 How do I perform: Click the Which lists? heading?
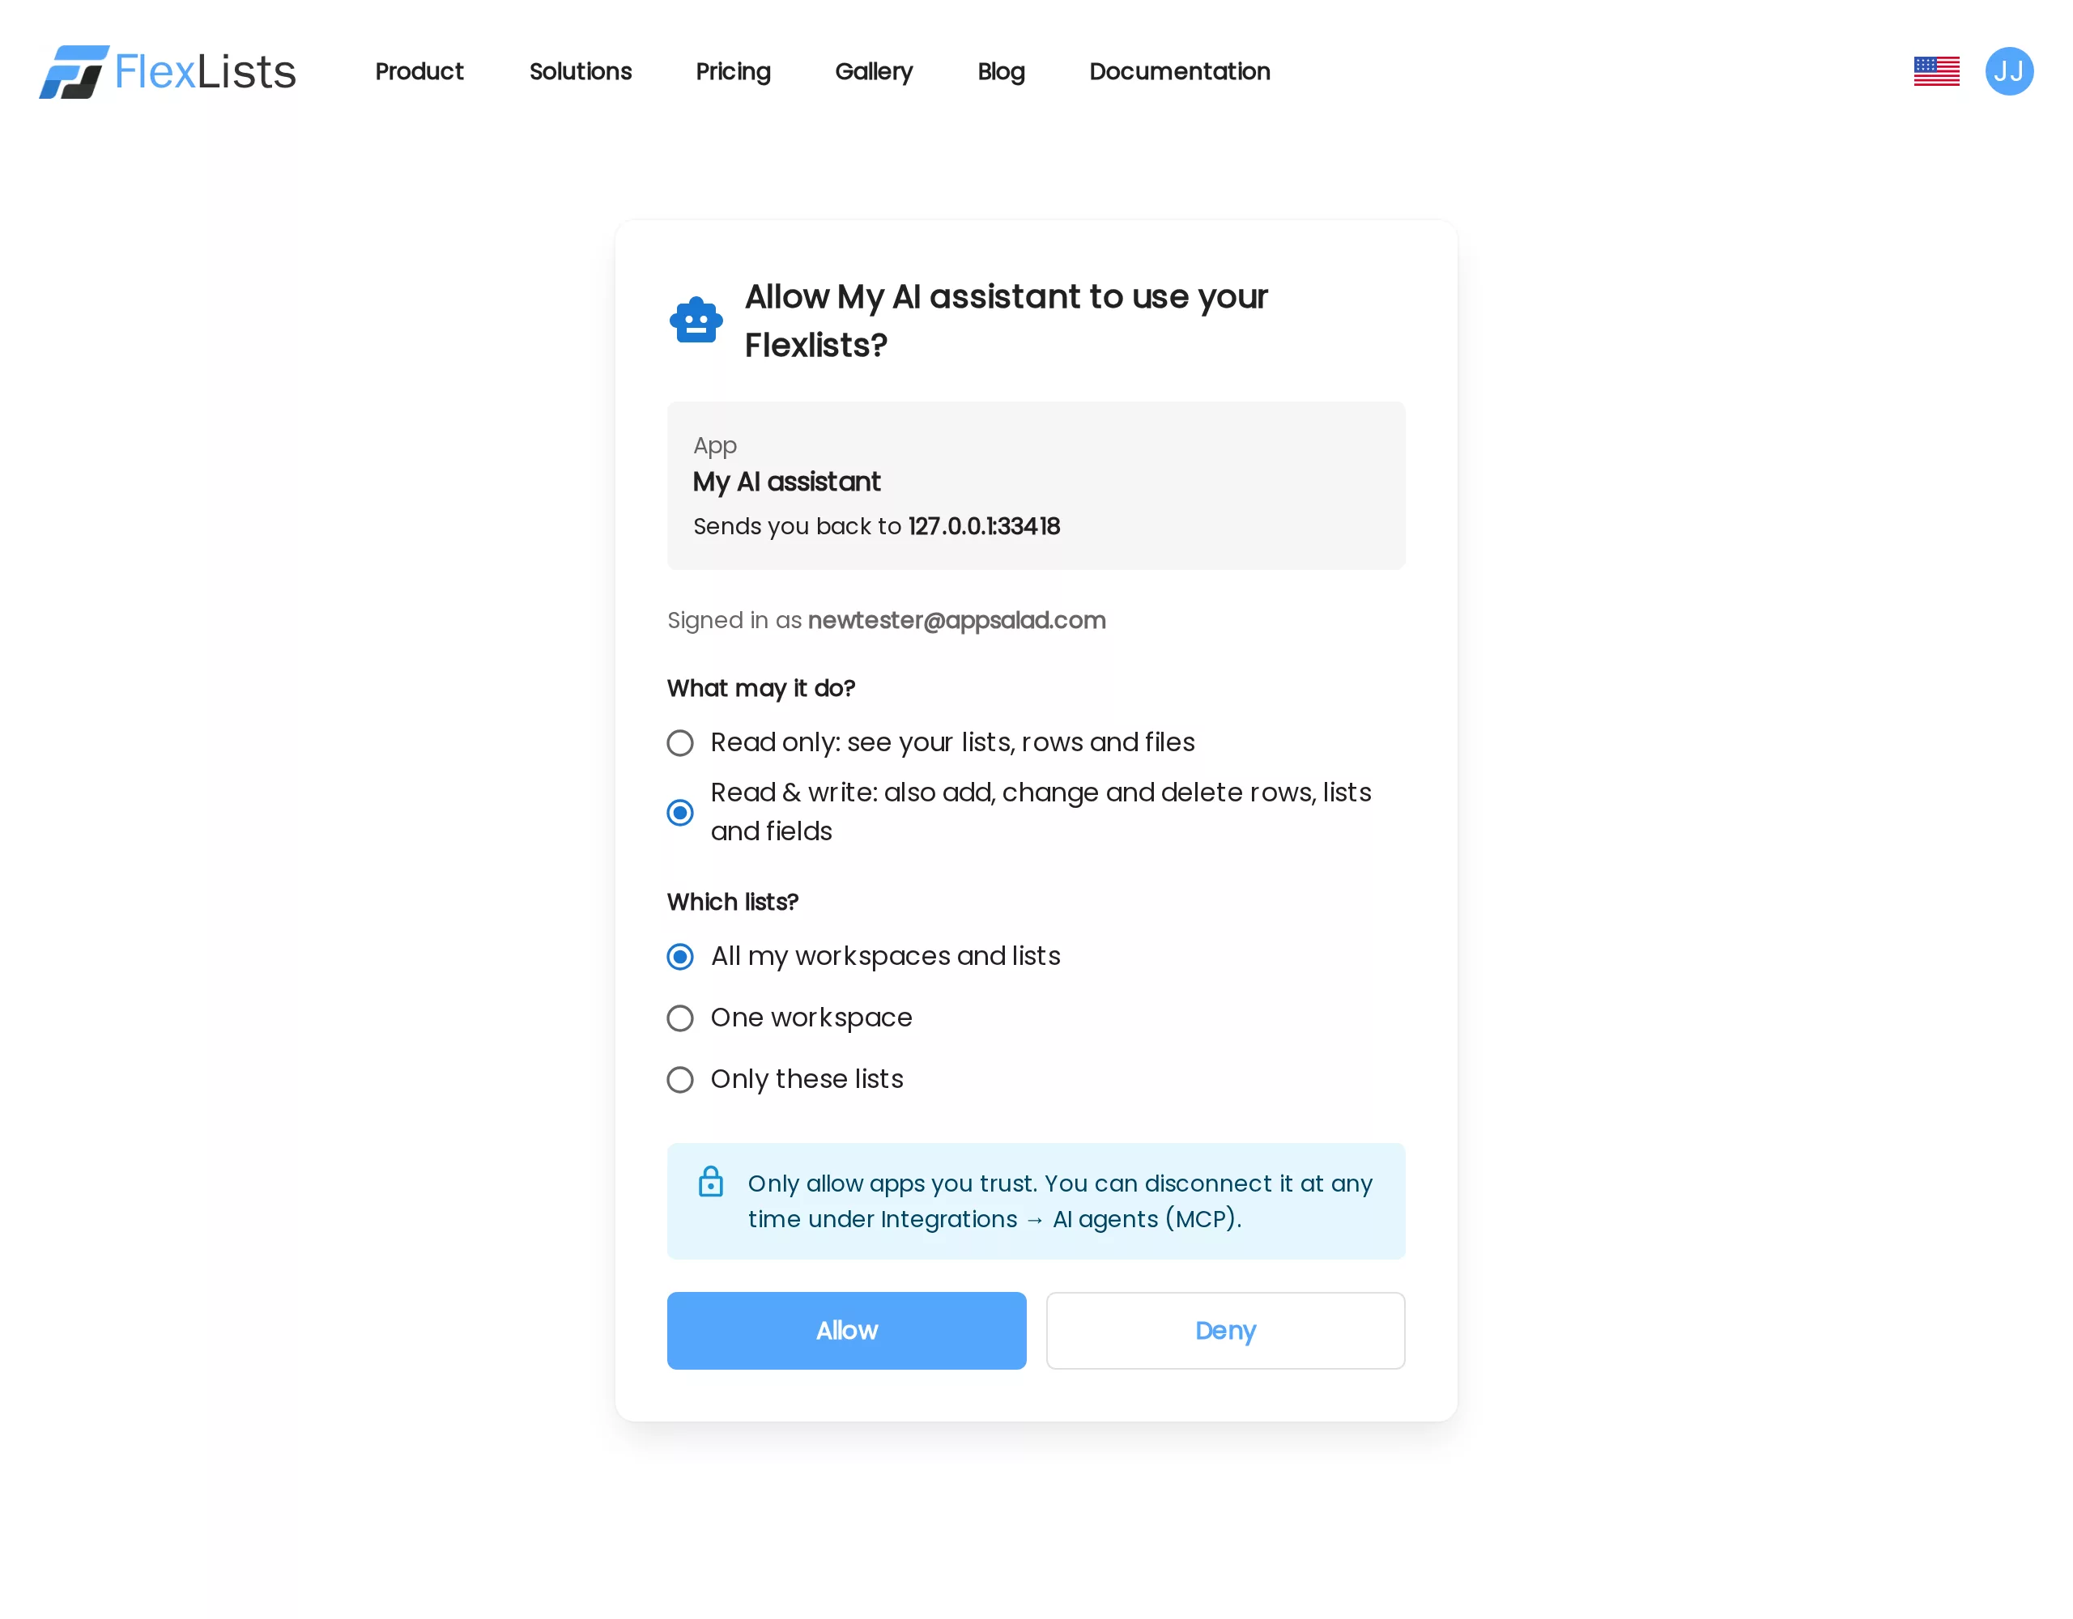733,902
